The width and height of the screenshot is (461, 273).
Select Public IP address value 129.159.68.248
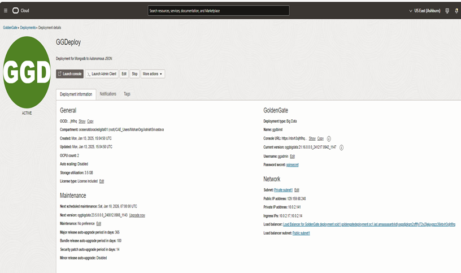tap(297, 198)
